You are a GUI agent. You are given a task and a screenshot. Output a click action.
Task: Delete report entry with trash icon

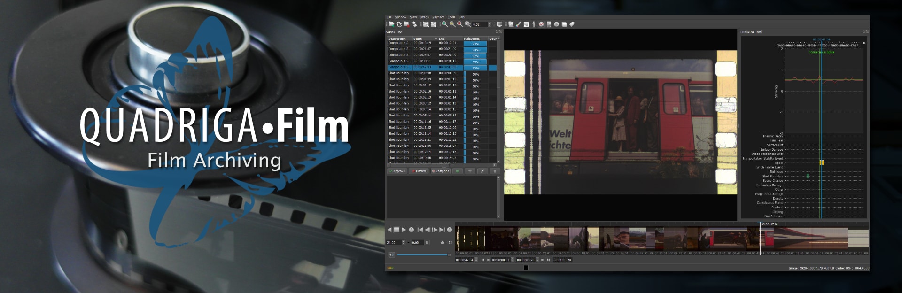tap(494, 171)
